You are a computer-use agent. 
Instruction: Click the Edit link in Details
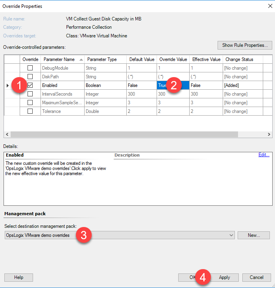click(264, 155)
